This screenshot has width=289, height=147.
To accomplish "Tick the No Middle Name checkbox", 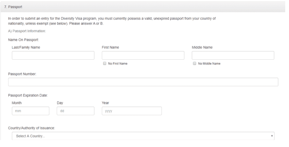I will [194, 63].
